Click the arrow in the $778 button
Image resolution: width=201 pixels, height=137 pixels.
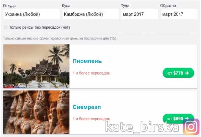tap(187, 73)
